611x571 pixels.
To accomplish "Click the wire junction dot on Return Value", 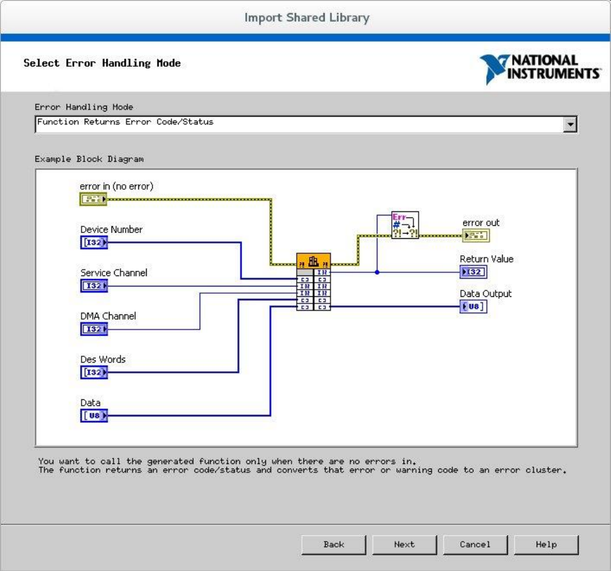I will 377,272.
